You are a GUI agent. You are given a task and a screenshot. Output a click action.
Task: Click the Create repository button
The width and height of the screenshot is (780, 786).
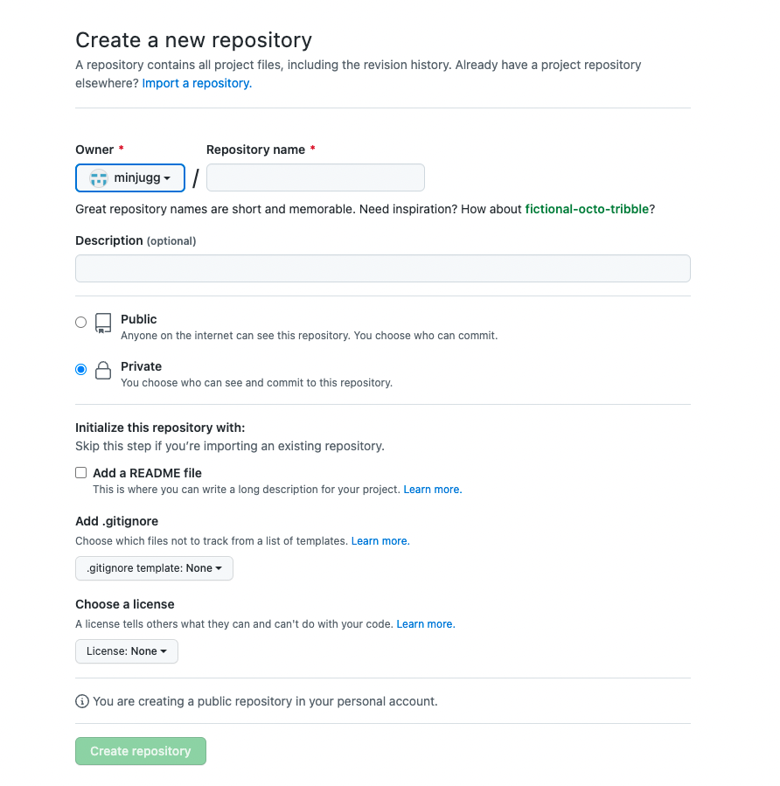click(x=141, y=751)
